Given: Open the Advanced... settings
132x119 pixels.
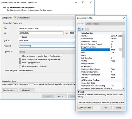Looking at the screenshot, I should pos(27,90).
